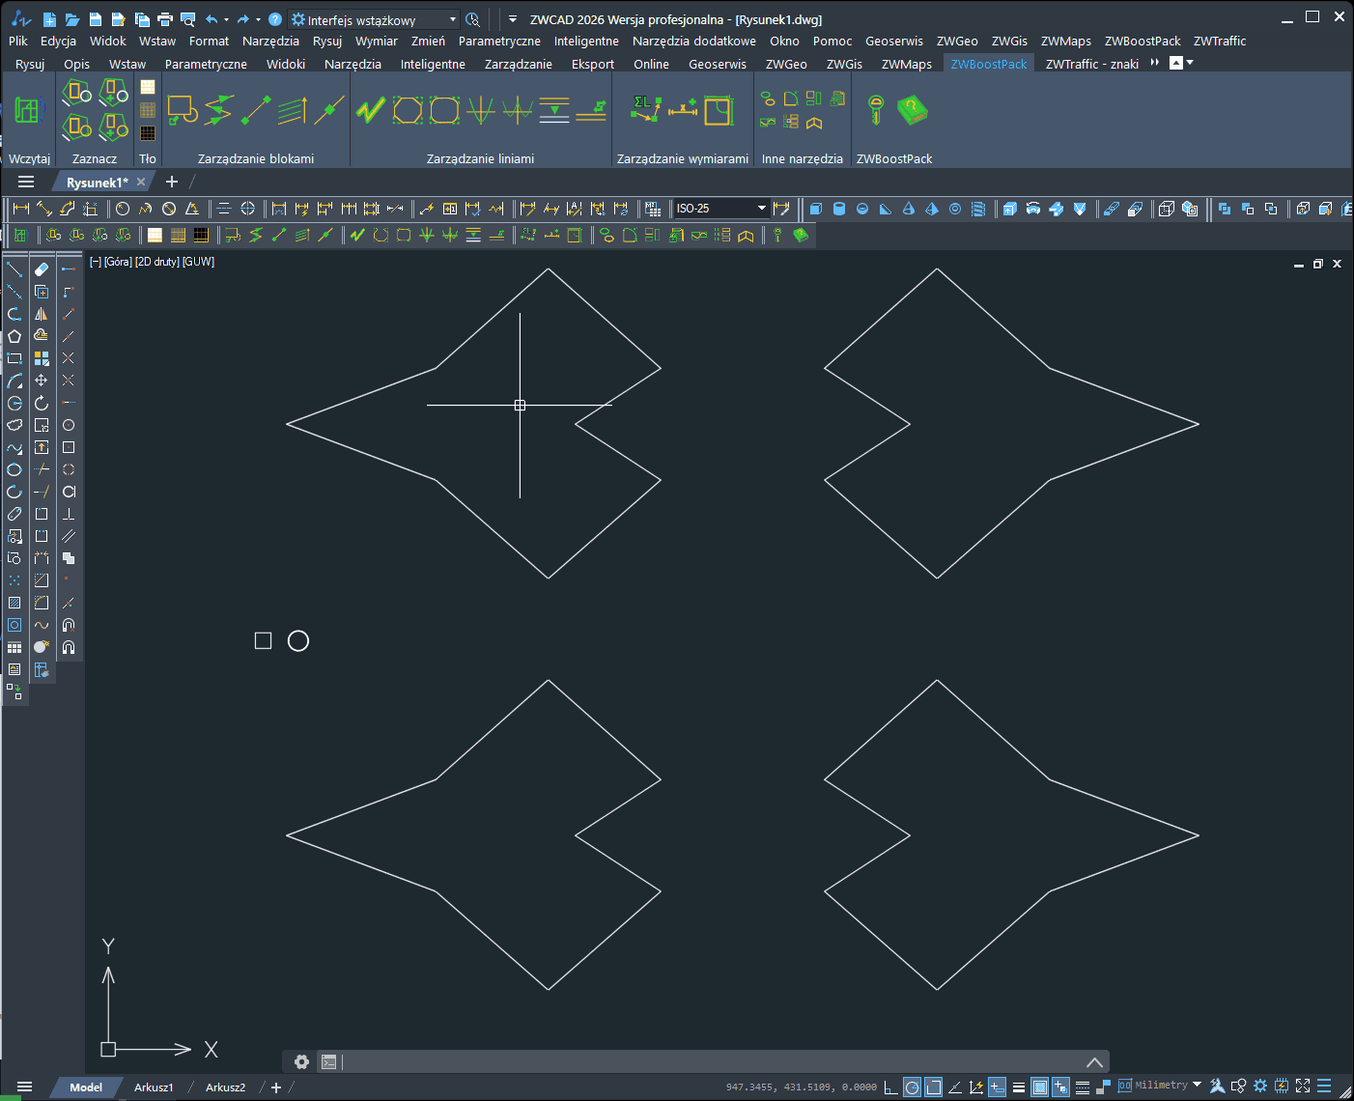Viewport: 1354px width, 1101px height.
Task: Toggle the grid display icon in the status bar
Action: click(x=1039, y=1086)
